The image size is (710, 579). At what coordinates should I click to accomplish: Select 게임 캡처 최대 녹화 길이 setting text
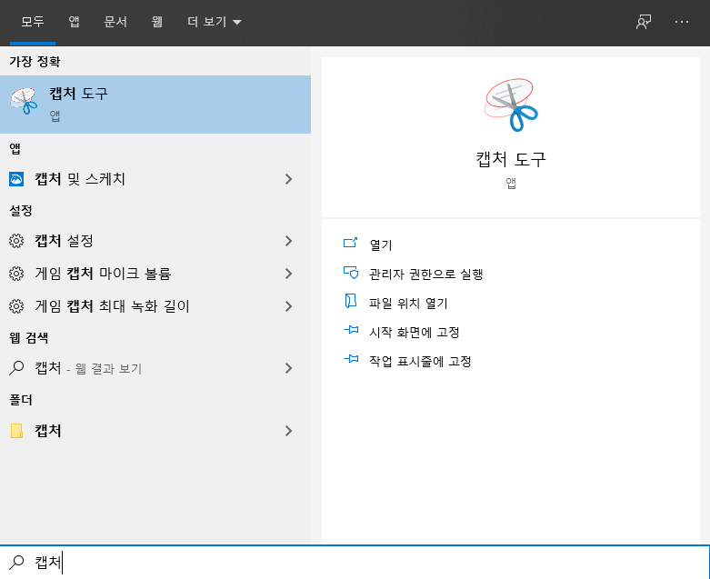point(113,306)
